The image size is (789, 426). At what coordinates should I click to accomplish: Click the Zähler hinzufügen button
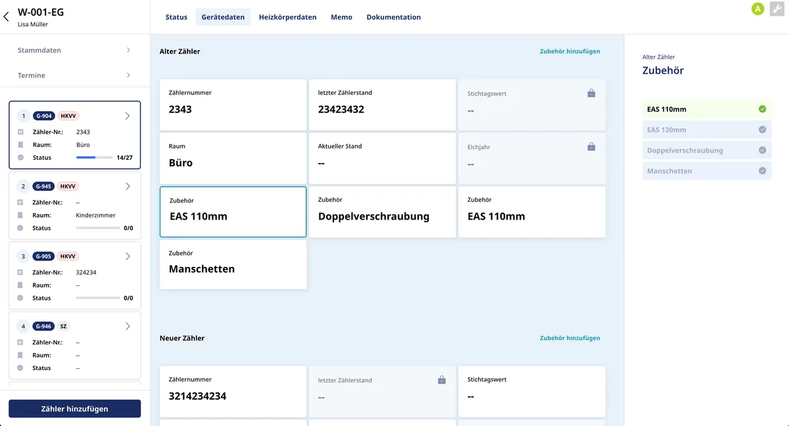pyautogui.click(x=74, y=408)
